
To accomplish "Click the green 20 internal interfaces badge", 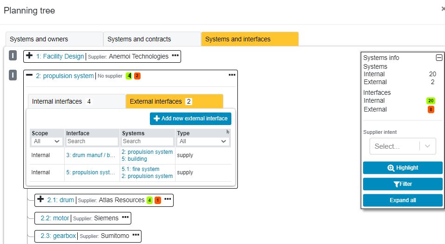I will pyautogui.click(x=431, y=100).
